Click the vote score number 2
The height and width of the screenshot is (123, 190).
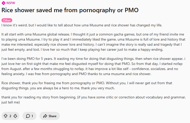[10, 116]
